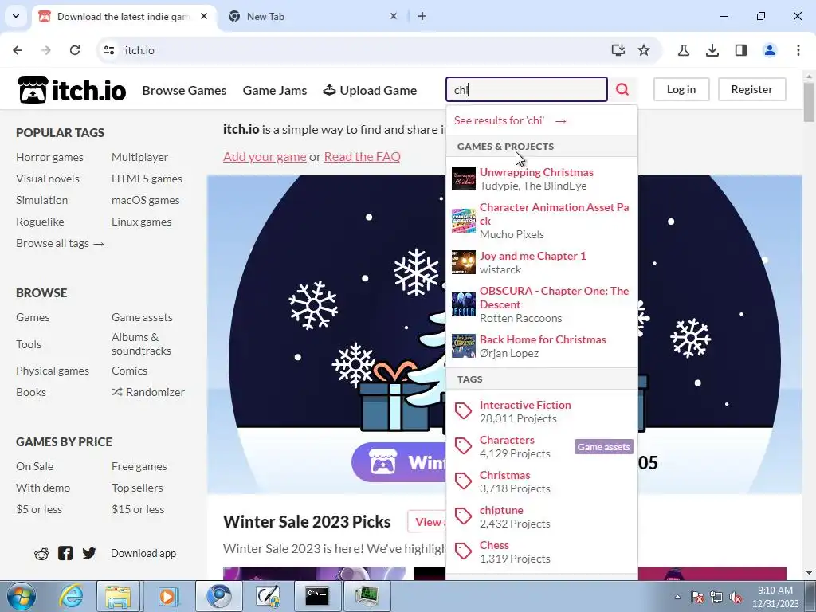Click the Game assets badge
816x612 pixels.
(x=604, y=447)
